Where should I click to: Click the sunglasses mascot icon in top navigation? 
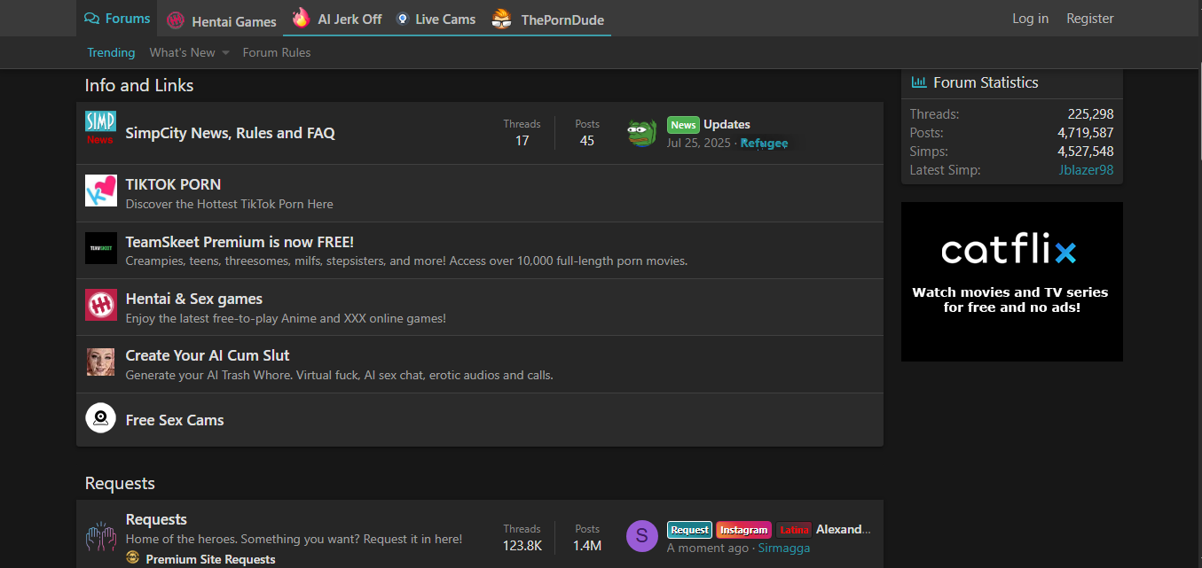click(502, 19)
